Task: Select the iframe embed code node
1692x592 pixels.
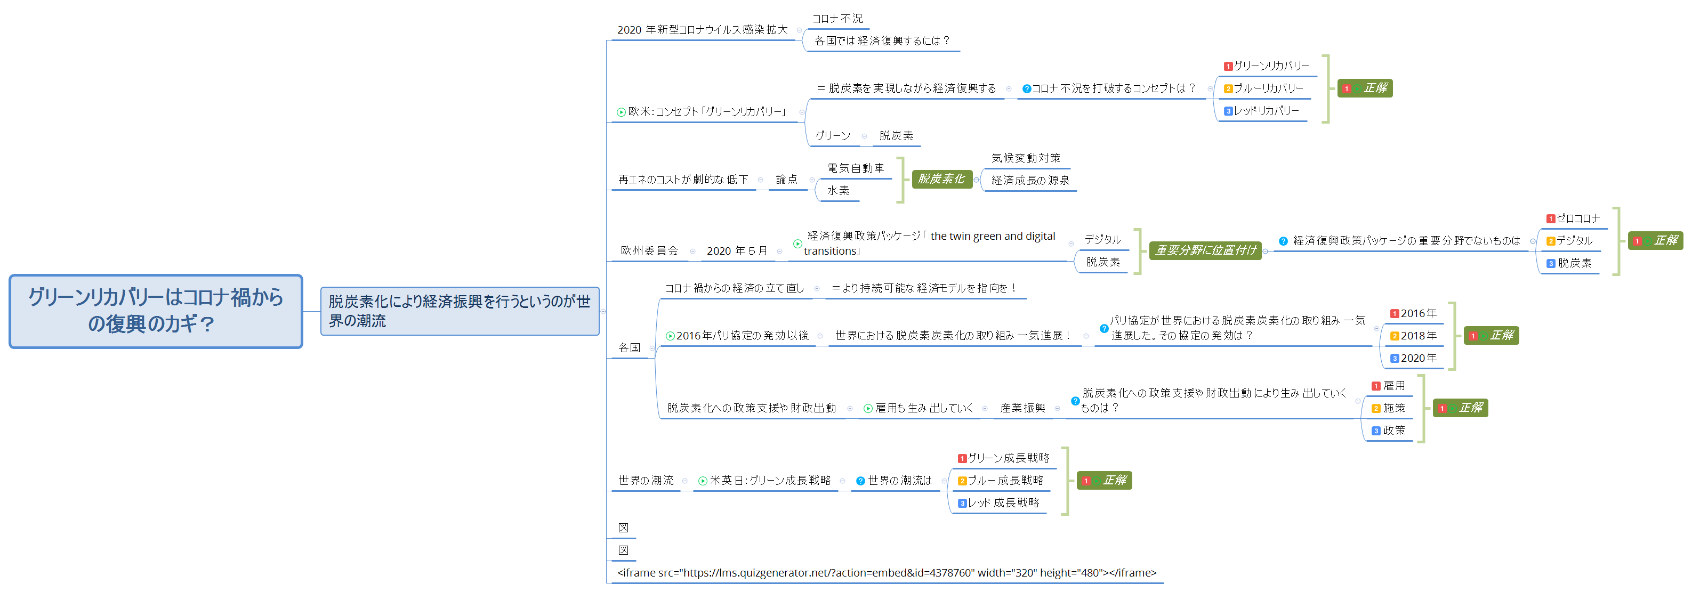Action: [886, 572]
